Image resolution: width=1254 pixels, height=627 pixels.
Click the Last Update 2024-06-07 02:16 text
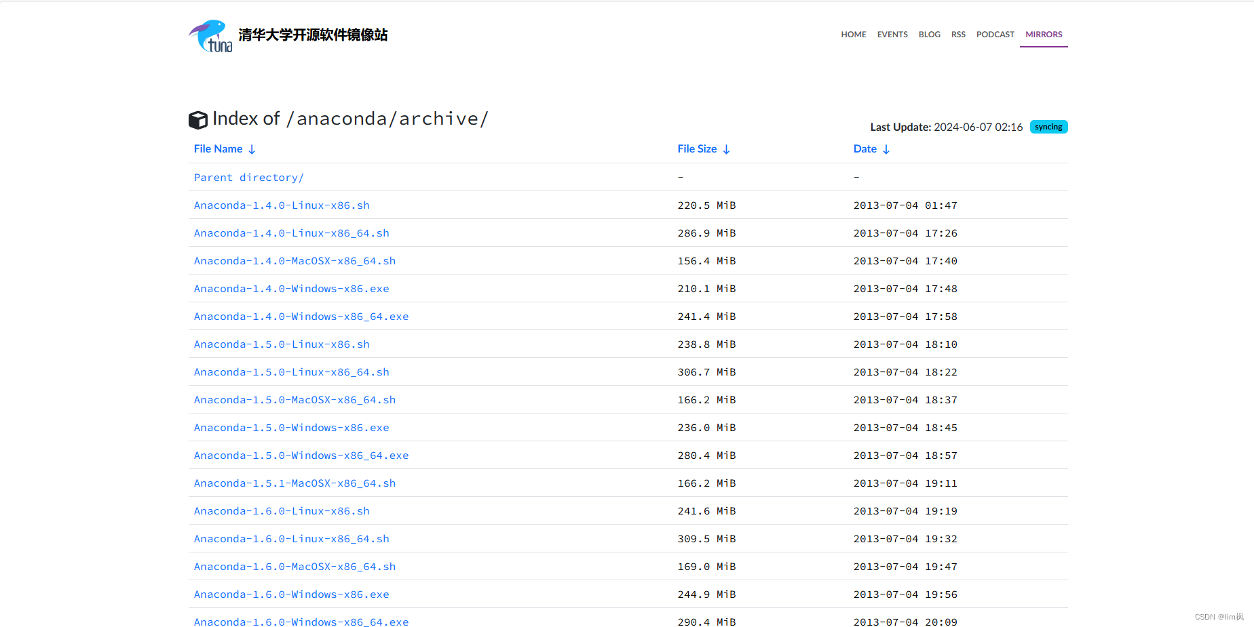pos(946,127)
